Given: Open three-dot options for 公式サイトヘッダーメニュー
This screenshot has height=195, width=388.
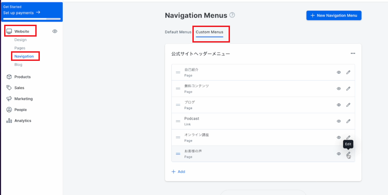Looking at the screenshot, I should (353, 54).
